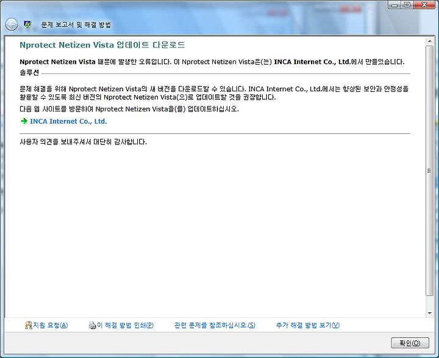This screenshot has width=439, height=358.
Task: Click 지원 요청(A) support request link
Action: (x=51, y=325)
